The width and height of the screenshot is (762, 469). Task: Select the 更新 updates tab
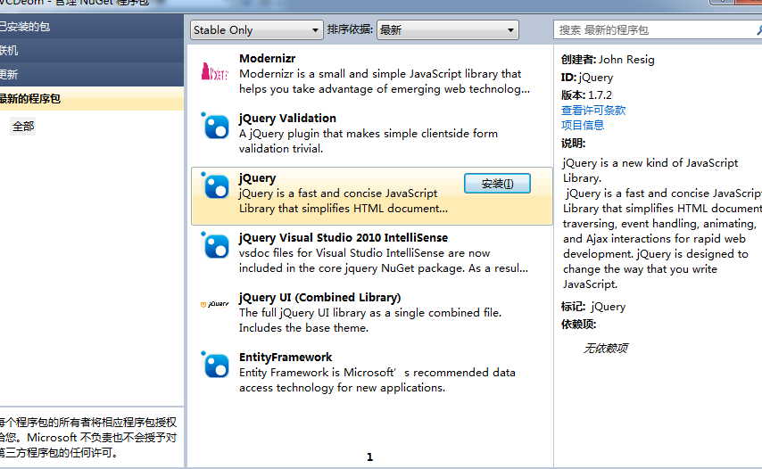pos(92,74)
